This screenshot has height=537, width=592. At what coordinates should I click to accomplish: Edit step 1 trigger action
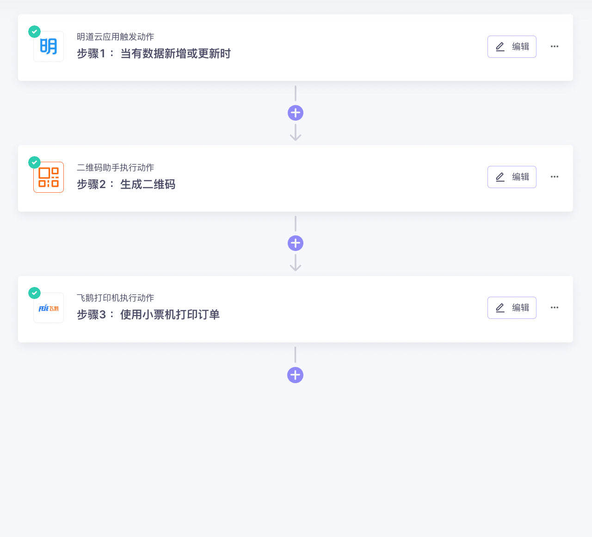click(512, 47)
